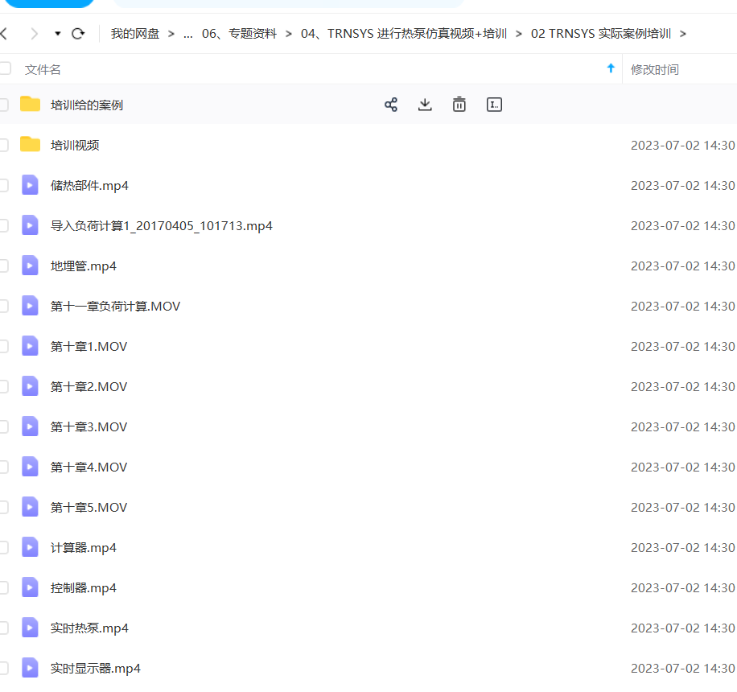The height and width of the screenshot is (692, 737).
Task: Click chevron after 我的网盘 breadcrumb
Action: pos(171,34)
